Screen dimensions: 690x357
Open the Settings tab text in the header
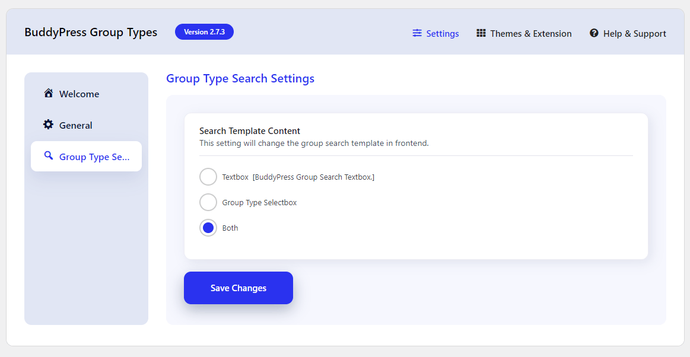coord(443,34)
